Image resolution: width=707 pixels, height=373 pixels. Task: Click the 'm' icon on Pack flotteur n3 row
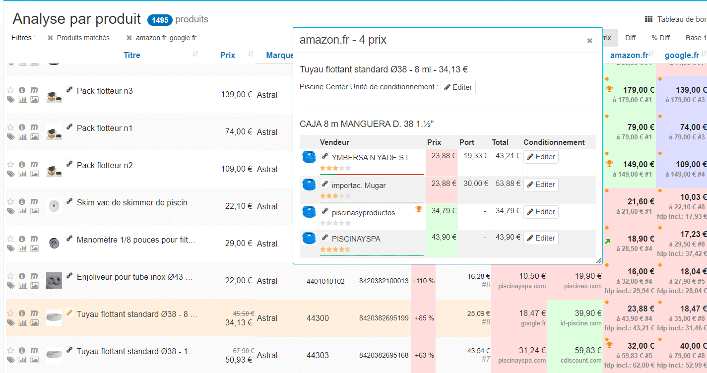[34, 90]
